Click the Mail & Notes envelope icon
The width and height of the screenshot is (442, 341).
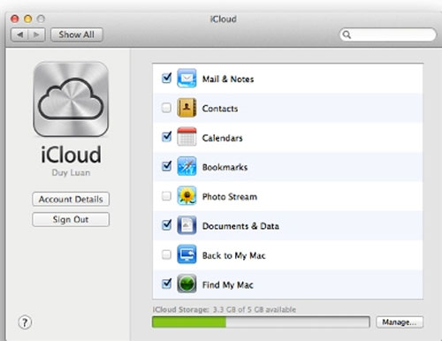pos(187,79)
